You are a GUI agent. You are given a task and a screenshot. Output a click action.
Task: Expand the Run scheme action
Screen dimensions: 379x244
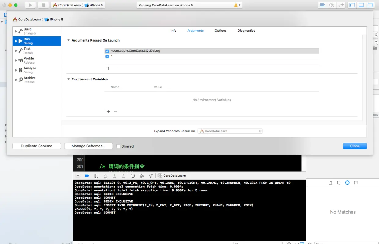click(16, 41)
